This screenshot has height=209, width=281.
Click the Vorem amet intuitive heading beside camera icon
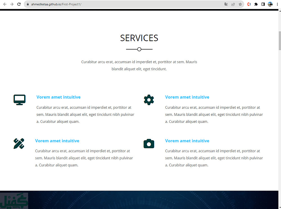187,141
